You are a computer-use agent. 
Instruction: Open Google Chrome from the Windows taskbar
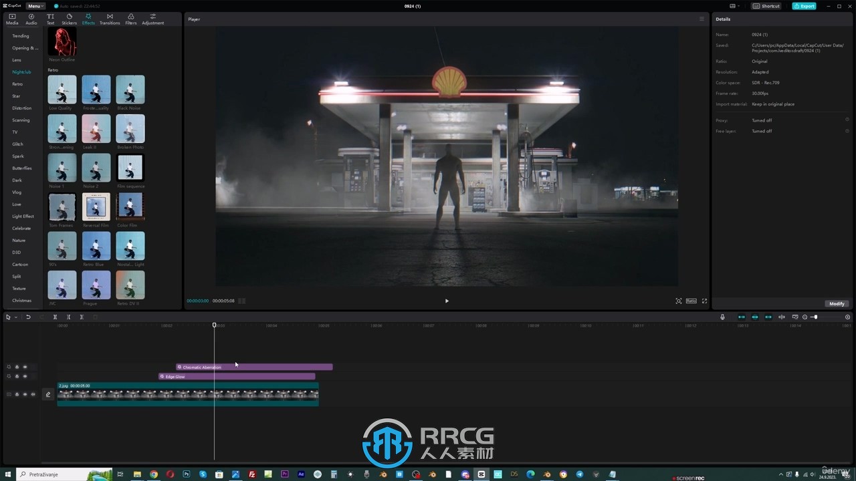tap(154, 474)
